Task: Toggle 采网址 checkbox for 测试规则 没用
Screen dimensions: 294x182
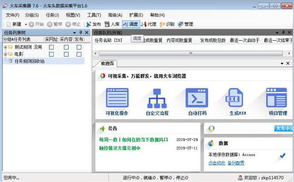Action: pyautogui.click(x=51, y=47)
